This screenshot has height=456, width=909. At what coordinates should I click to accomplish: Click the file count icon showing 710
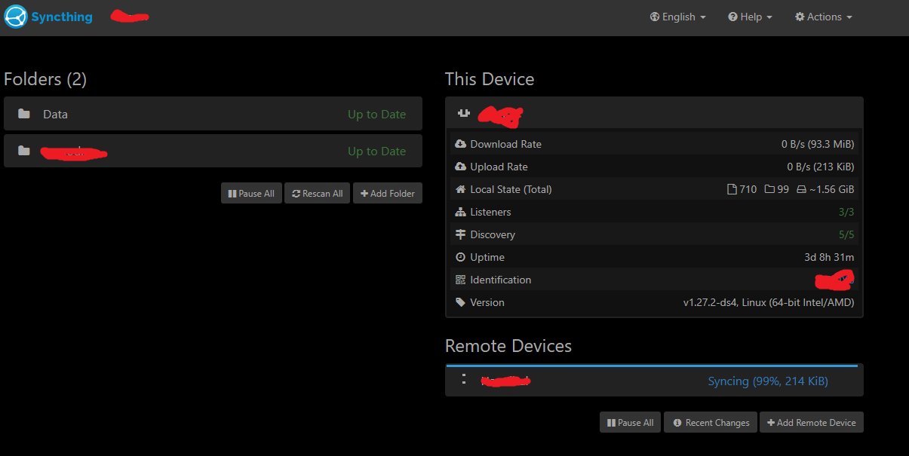pos(732,189)
